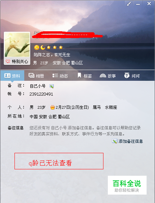155x203 pixels.
Task: Open the 问问 tab
Action: [x=132, y=76]
